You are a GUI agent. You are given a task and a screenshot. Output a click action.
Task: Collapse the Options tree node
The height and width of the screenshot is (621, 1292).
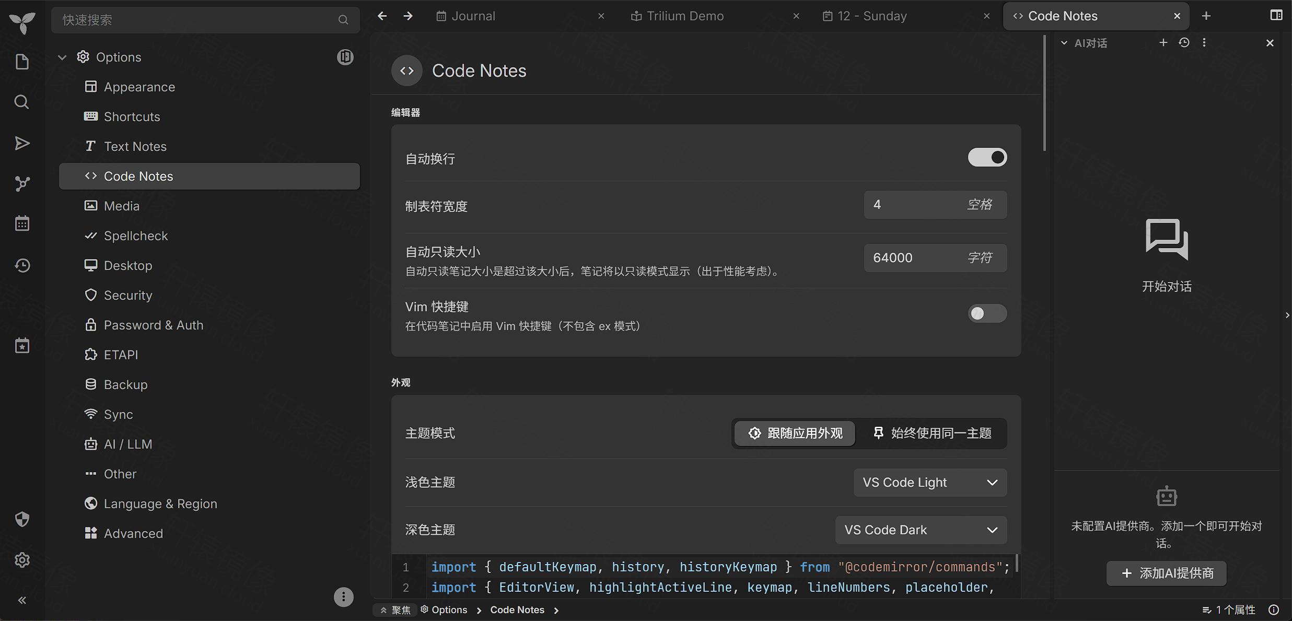[62, 57]
